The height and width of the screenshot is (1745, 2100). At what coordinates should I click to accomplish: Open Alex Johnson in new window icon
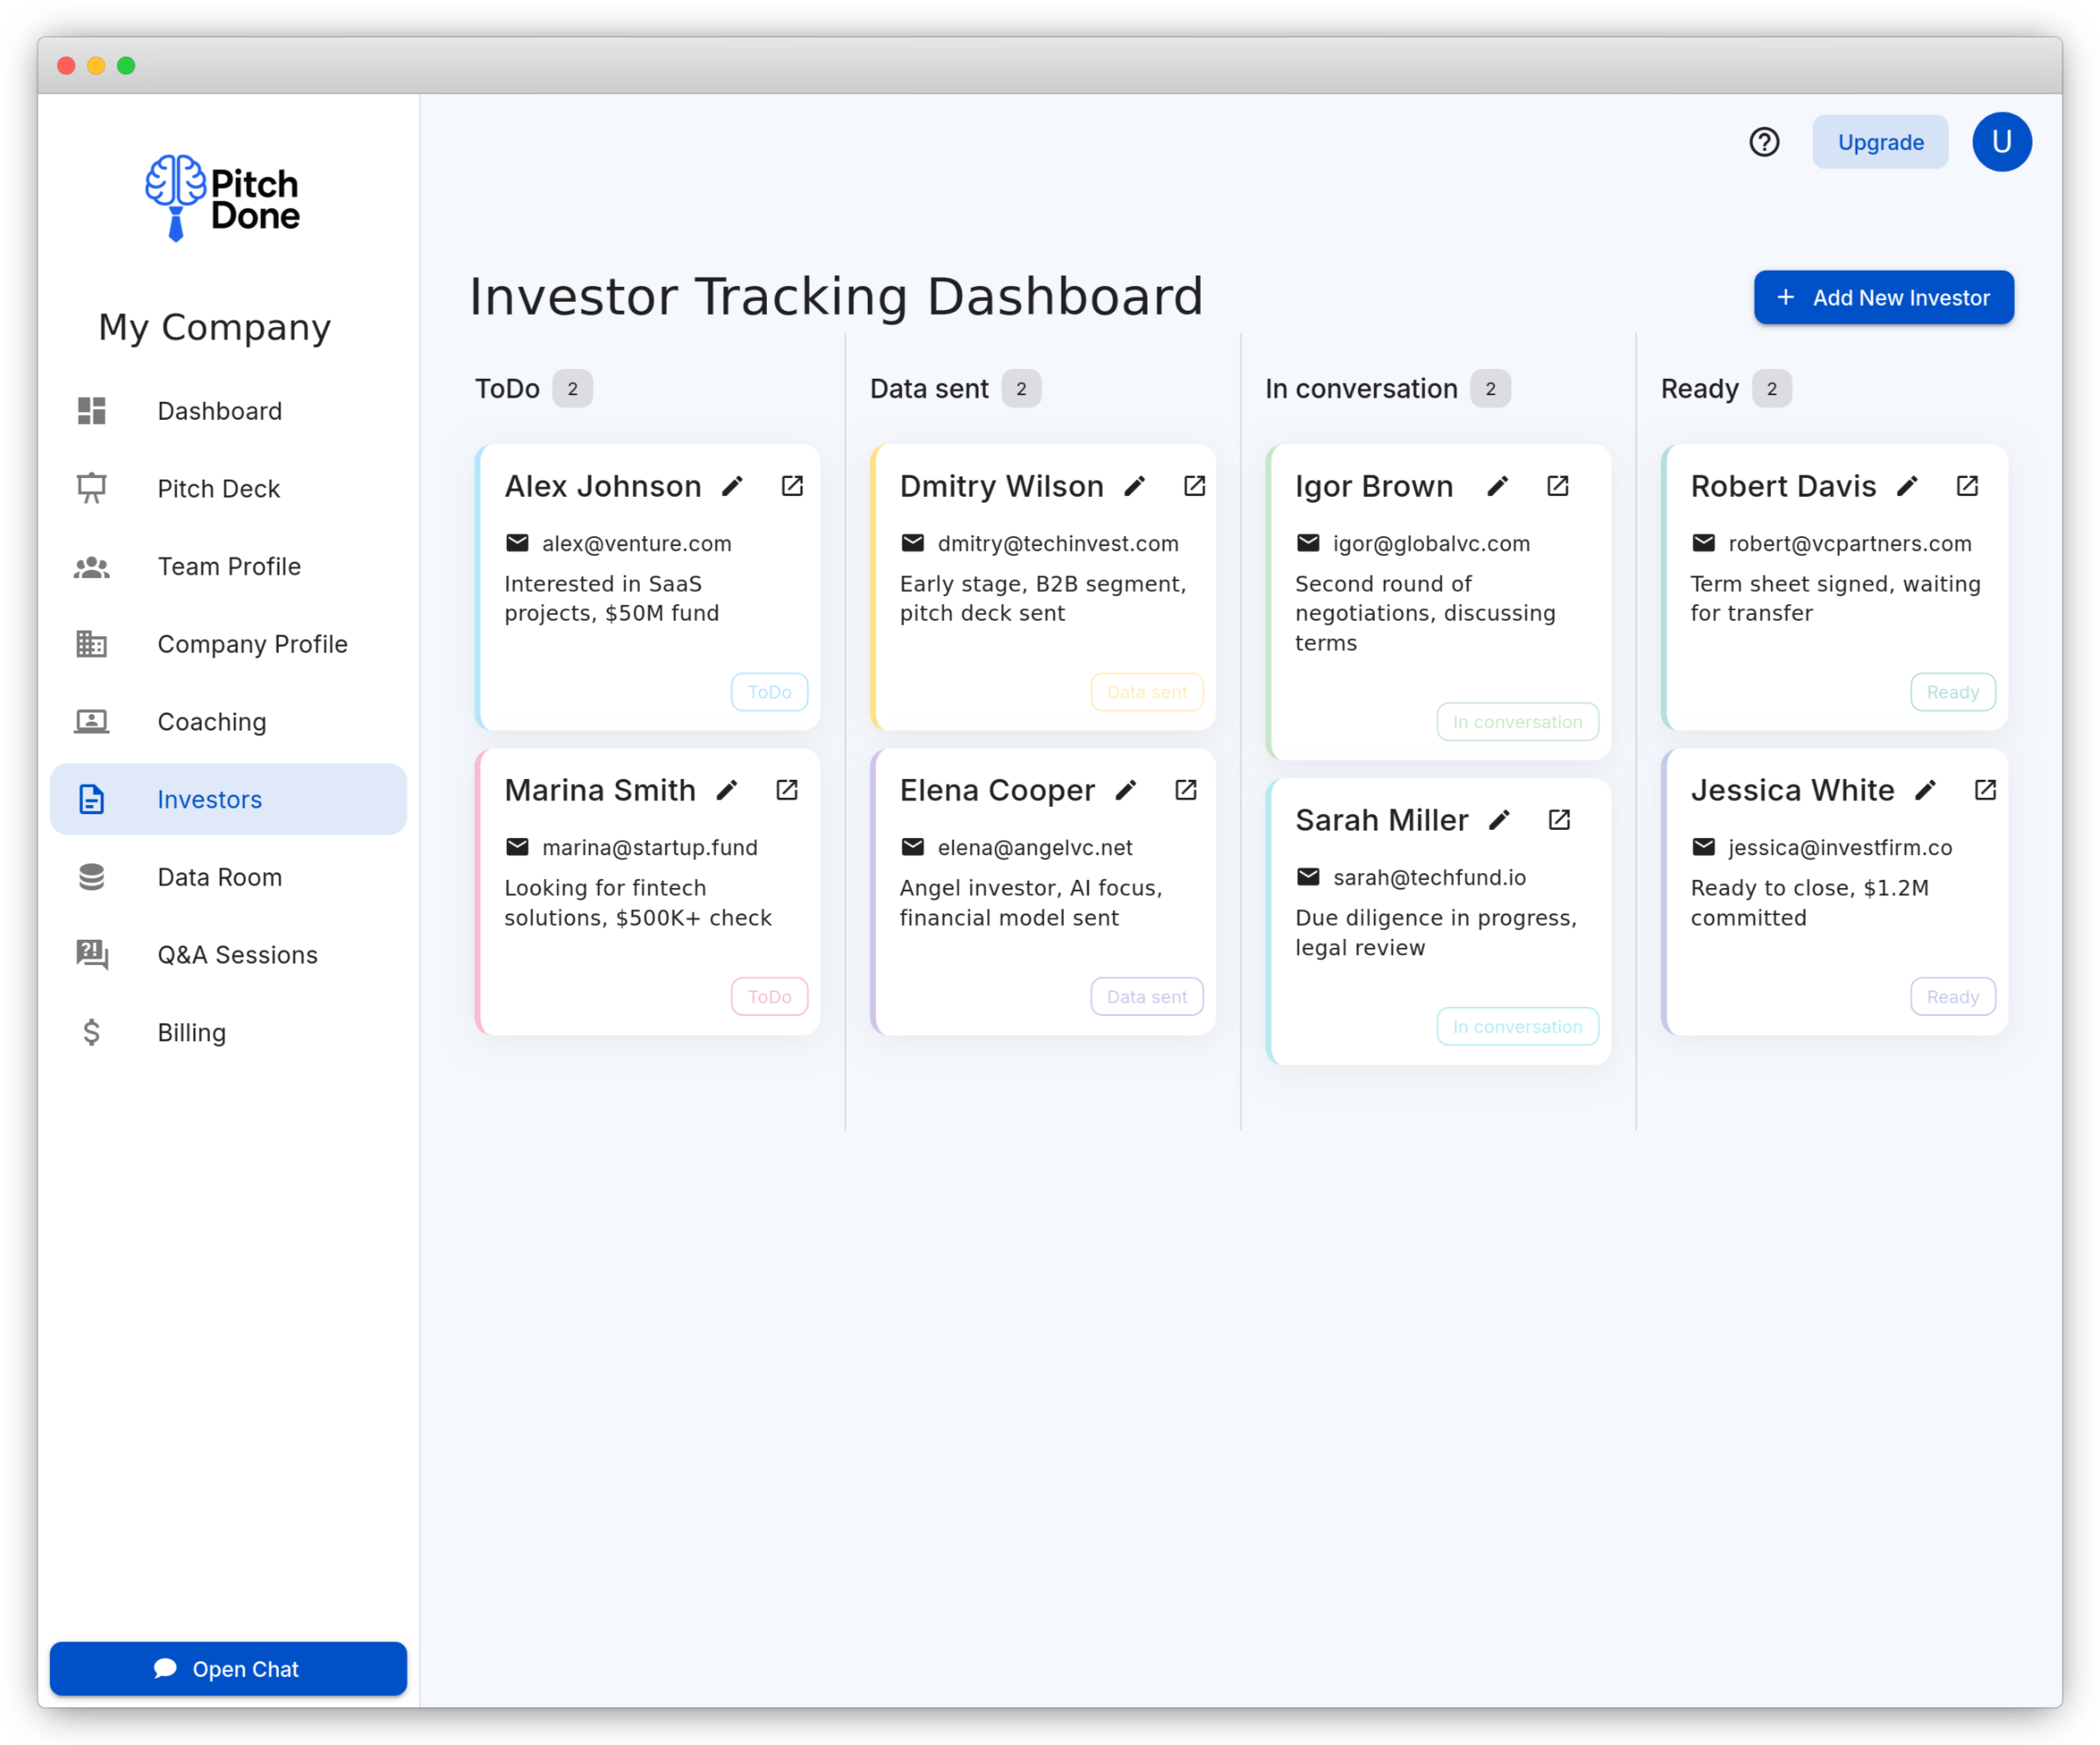(x=792, y=485)
